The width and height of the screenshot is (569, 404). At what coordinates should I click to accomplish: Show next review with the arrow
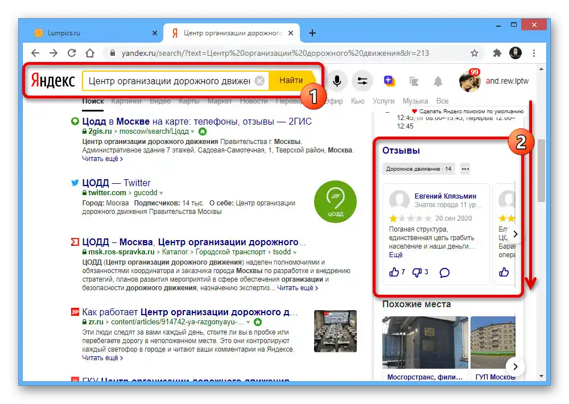coord(516,234)
